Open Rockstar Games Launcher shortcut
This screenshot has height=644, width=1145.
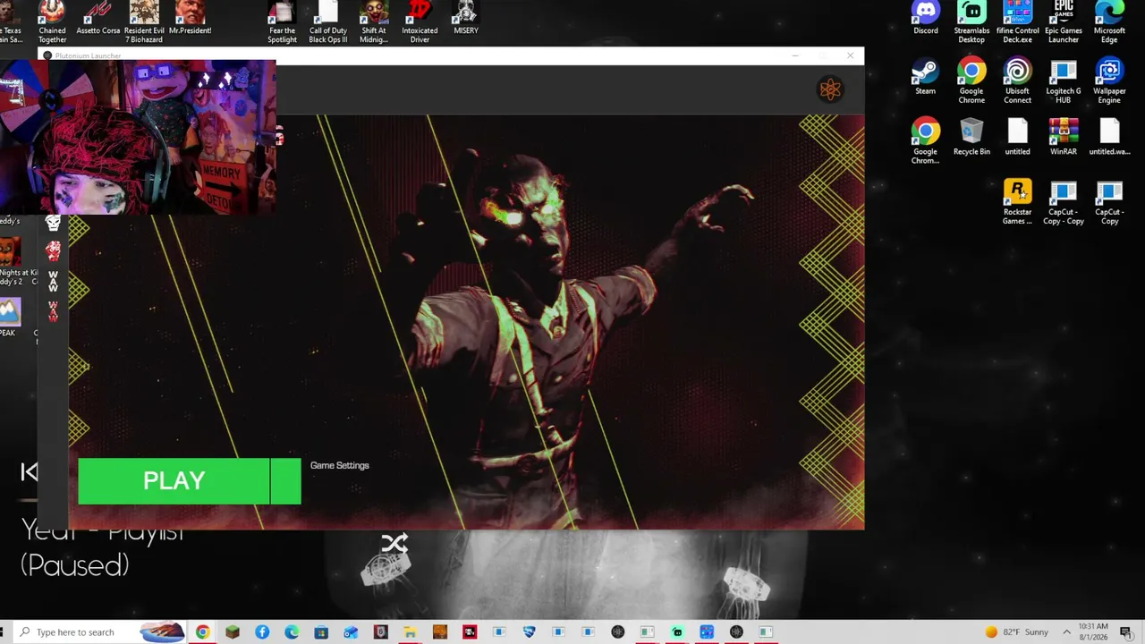pyautogui.click(x=1017, y=202)
